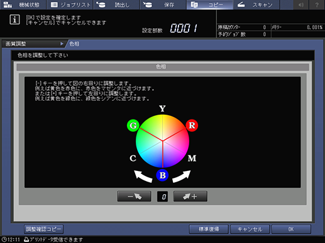Click the scanner icon in the スキャン tab
This screenshot has height=243, width=325.
click(241, 4)
